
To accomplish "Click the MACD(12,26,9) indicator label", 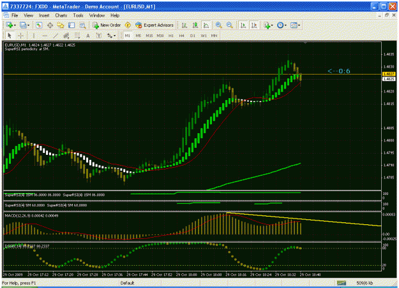I will [x=31, y=215].
